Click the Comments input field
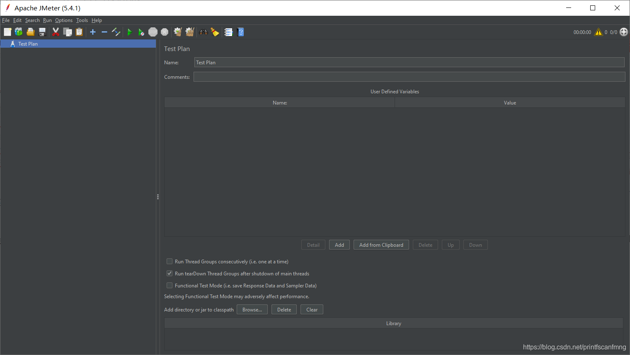The height and width of the screenshot is (355, 630). 409,77
